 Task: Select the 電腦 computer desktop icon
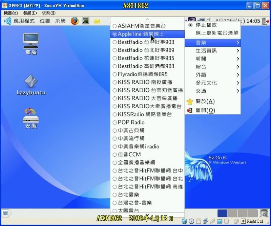pyautogui.click(x=31, y=44)
